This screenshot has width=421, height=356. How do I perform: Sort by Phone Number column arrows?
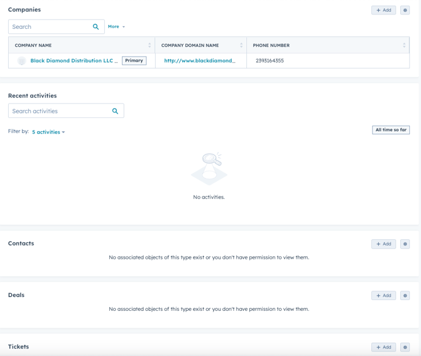pos(404,45)
